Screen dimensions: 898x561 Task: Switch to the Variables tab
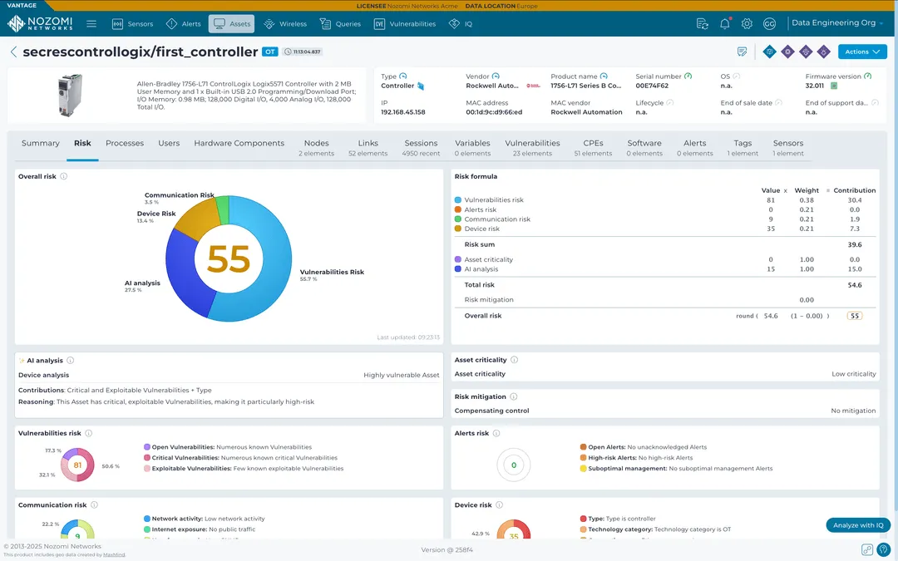(x=472, y=148)
